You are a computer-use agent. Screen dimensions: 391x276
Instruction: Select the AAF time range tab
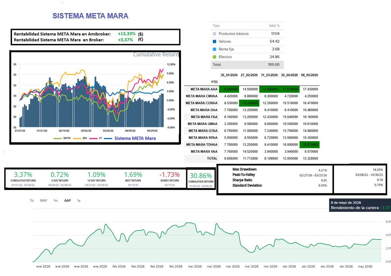click(68, 200)
